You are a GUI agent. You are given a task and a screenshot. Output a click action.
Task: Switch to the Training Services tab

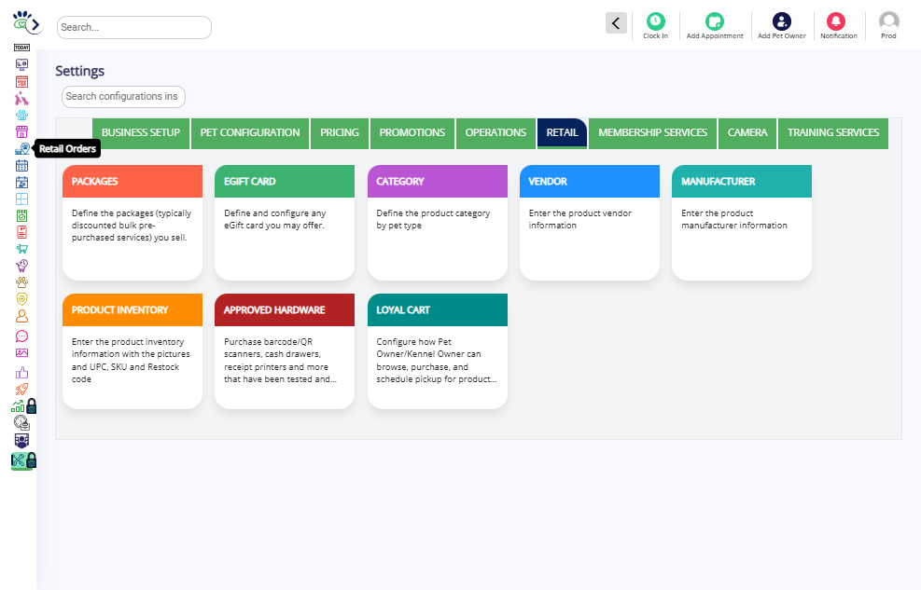pos(833,133)
